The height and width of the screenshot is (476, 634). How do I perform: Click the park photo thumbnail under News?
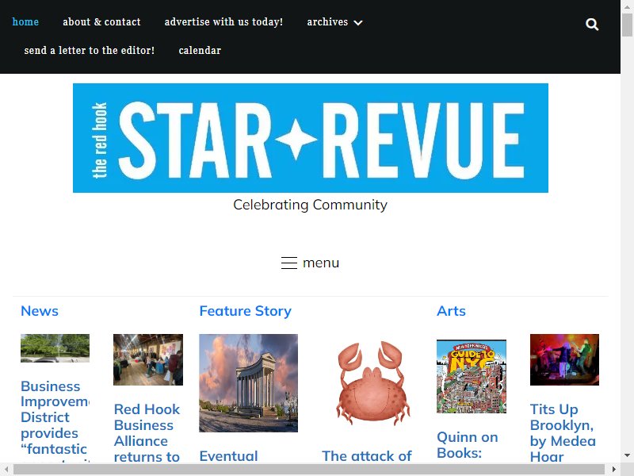[x=55, y=348]
